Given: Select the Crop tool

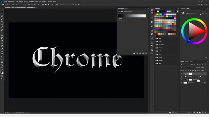Looking at the screenshot, I should pyautogui.click(x=2, y=22).
